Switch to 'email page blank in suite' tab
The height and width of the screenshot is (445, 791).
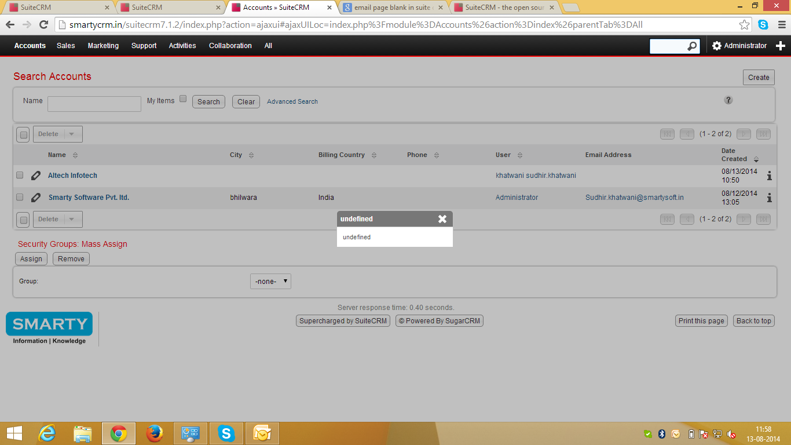[392, 8]
